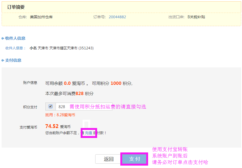
Task: Select the 账户信息 label
Action: click(x=30, y=83)
